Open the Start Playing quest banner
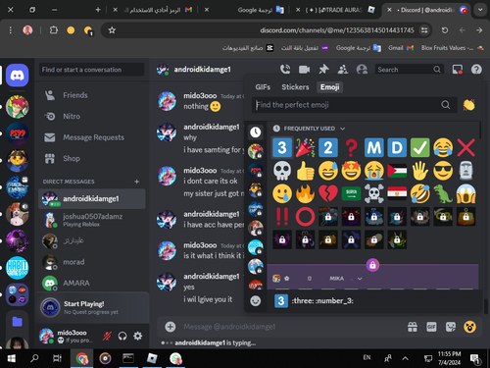Screen dimensions: 490x368 coord(92,307)
